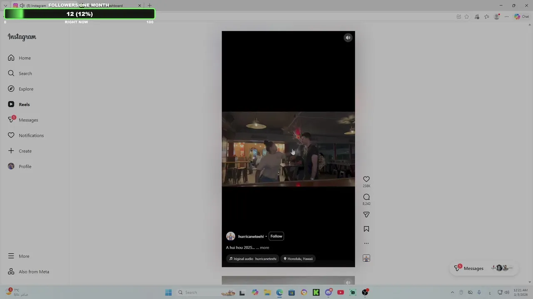Click the microphone tray icon

pyautogui.click(x=479, y=292)
